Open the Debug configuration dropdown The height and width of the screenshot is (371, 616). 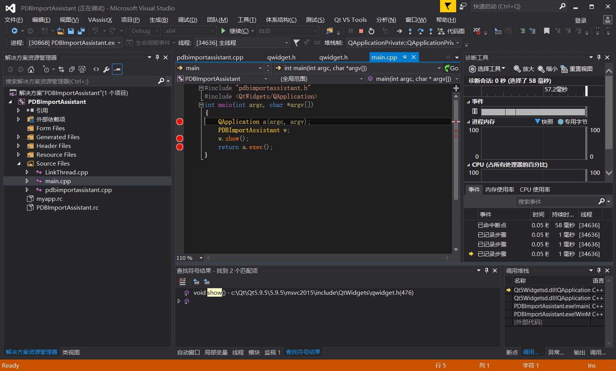pyautogui.click(x=145, y=31)
